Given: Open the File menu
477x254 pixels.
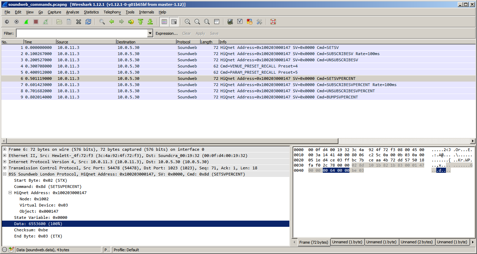Looking at the screenshot, I should coord(7,12).
